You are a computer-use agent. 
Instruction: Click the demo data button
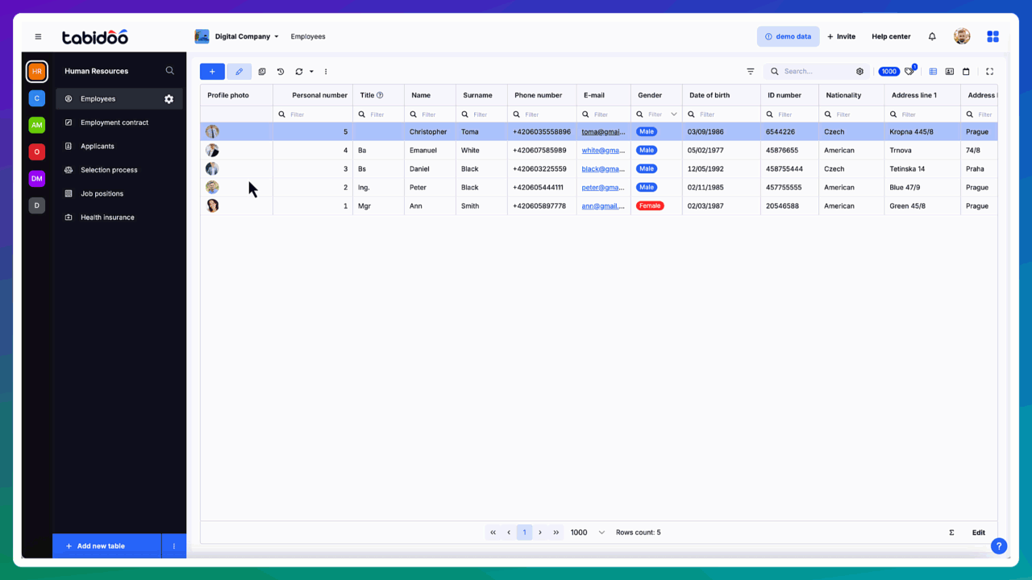coord(788,36)
